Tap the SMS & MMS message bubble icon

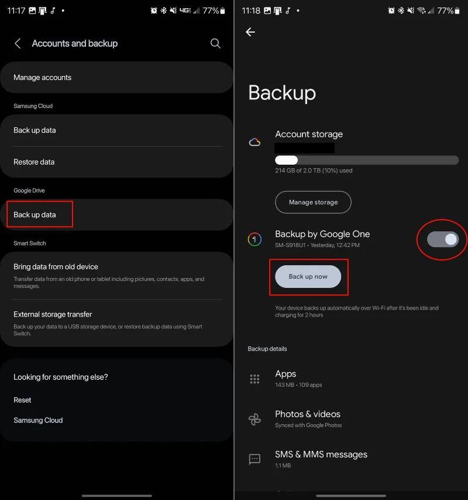click(x=254, y=459)
